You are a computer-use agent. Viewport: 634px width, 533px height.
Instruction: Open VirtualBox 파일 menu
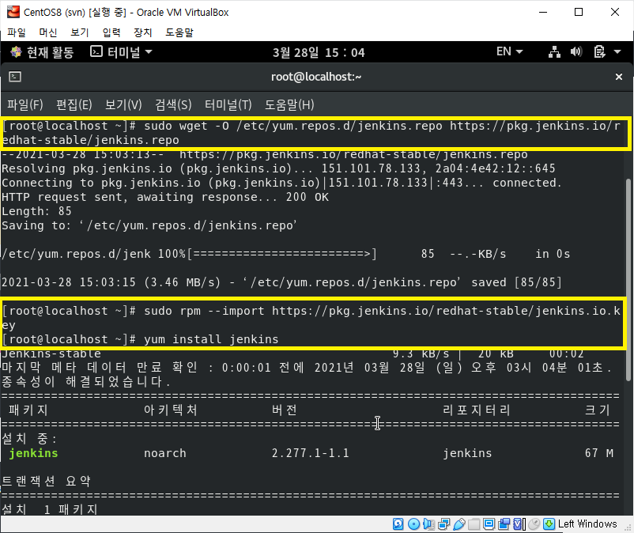tap(17, 32)
